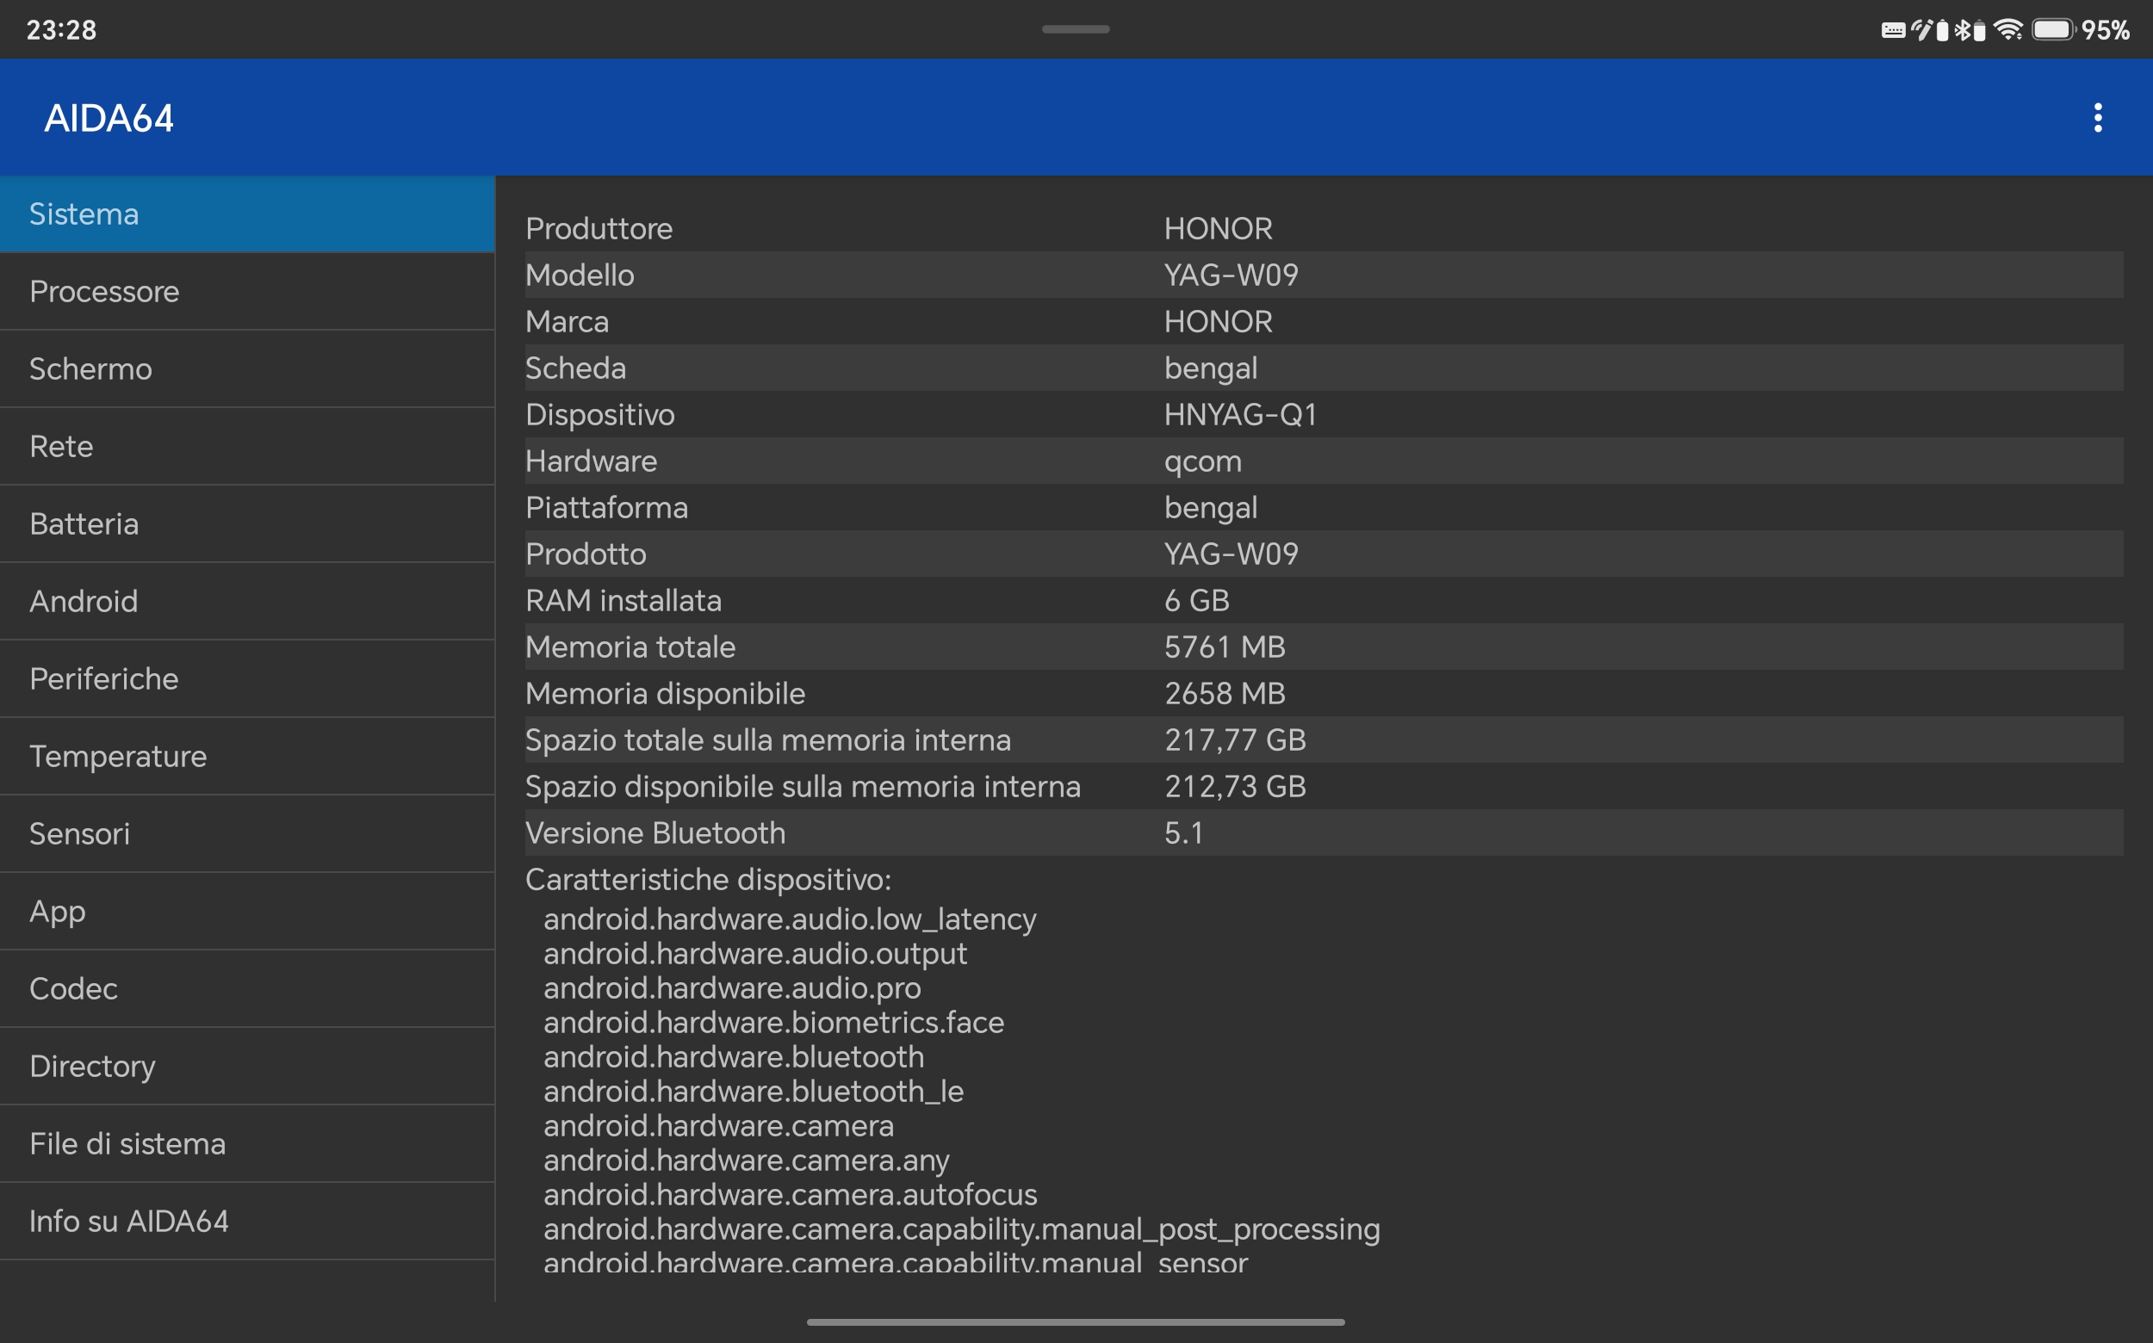Select the Produttore HONOR row
The image size is (2153, 1343).
click(1324, 228)
